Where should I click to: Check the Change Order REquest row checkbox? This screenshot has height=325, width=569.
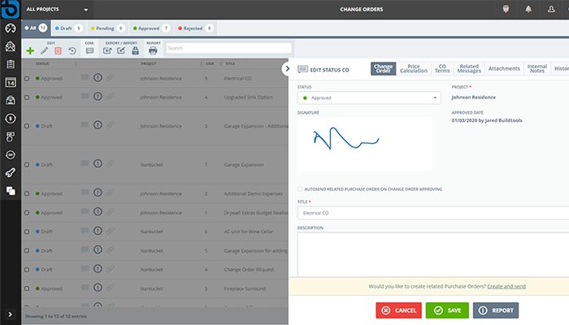27,270
